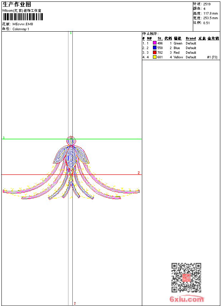Click 'Default' in the Green row
The width and height of the screenshot is (221, 306).
(x=191, y=43)
